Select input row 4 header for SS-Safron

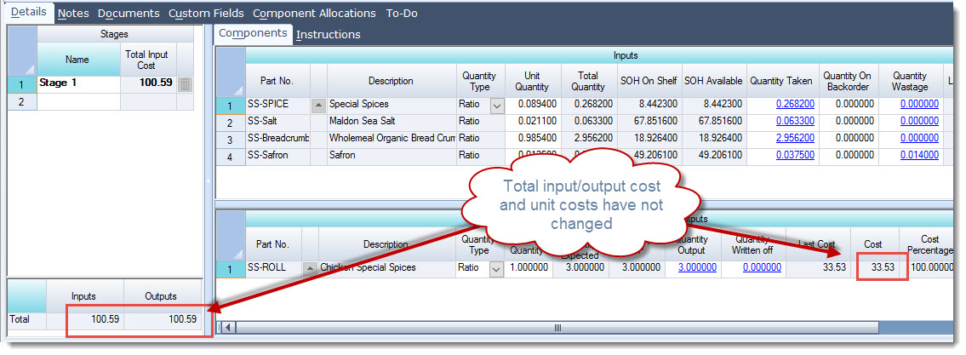tap(231, 157)
